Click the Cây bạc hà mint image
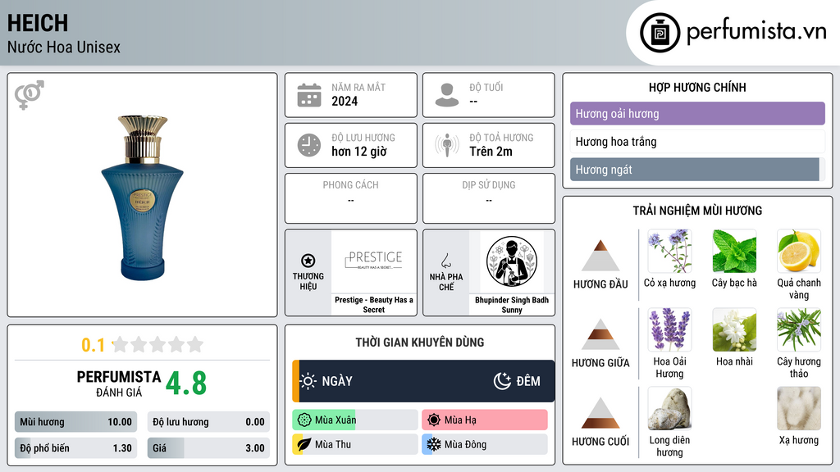This screenshot has height=472, width=840. coord(734,251)
